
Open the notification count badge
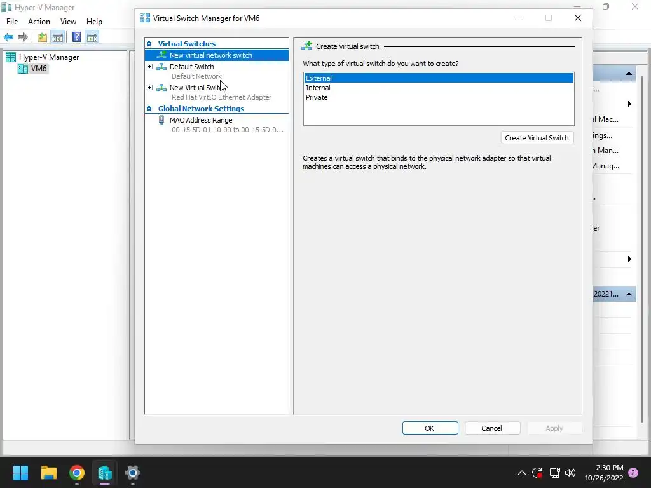(x=633, y=473)
